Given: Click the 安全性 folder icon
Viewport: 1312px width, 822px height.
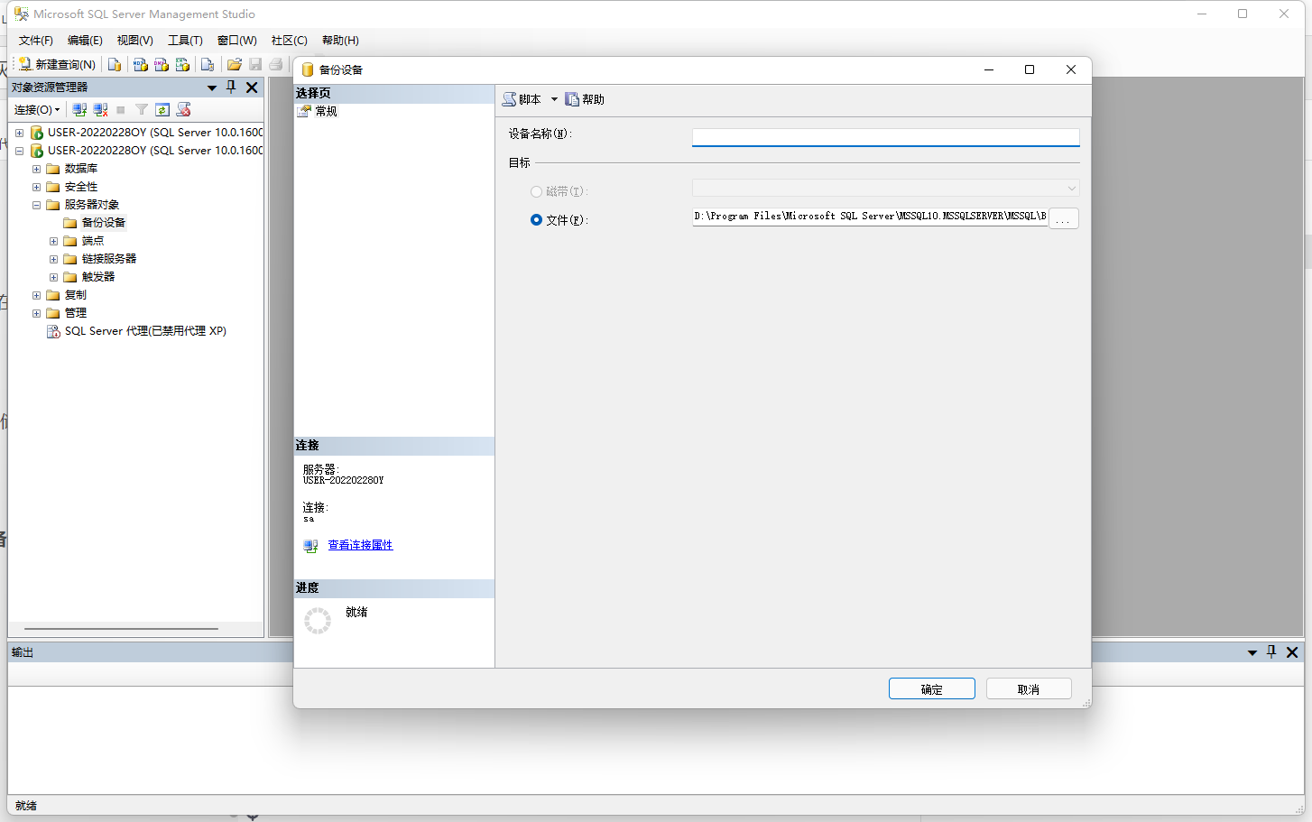Looking at the screenshot, I should [53, 187].
